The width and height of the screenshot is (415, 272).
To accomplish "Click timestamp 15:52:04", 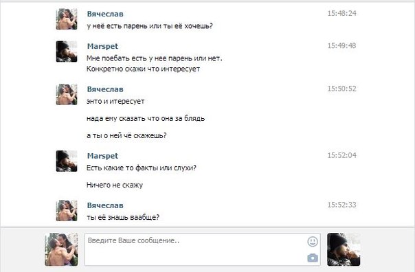I will pos(341,156).
